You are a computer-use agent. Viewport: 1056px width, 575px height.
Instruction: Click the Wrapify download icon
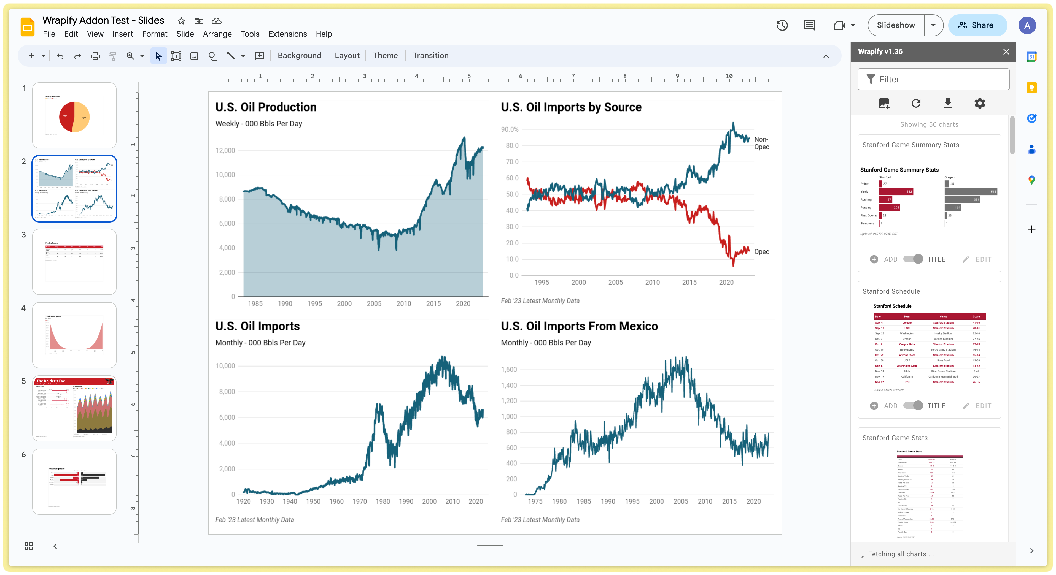tap(947, 103)
